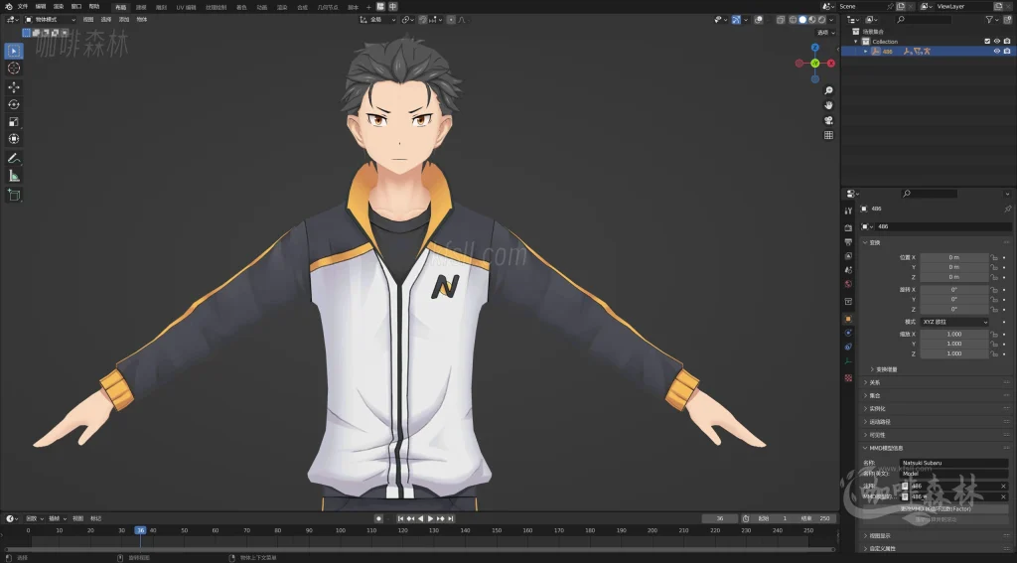
Task: Expand the 486 object tree row
Action: pyautogui.click(x=865, y=52)
